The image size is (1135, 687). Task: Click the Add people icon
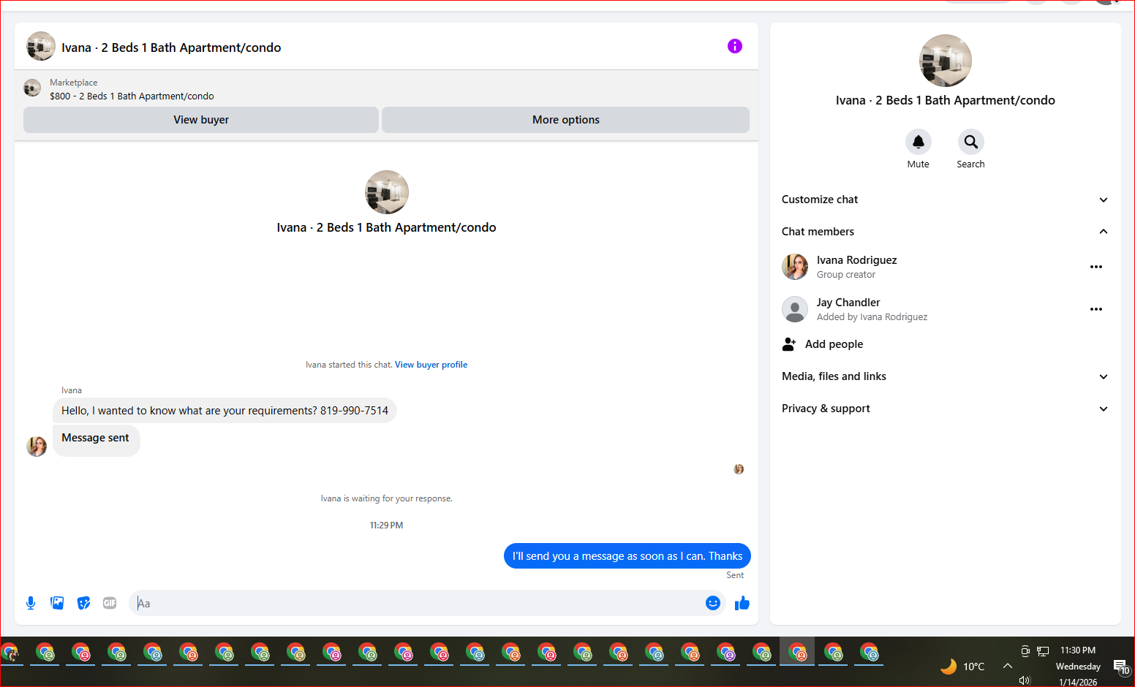click(789, 344)
